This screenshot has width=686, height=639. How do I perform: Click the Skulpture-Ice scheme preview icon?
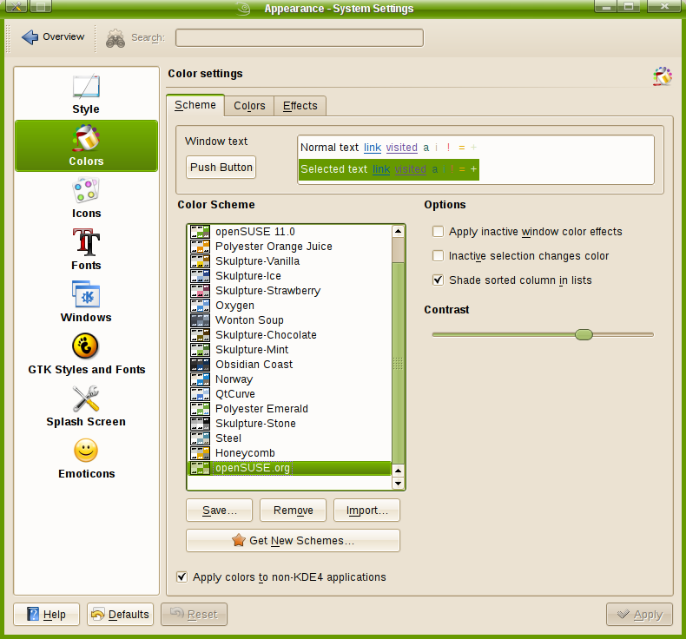point(200,276)
